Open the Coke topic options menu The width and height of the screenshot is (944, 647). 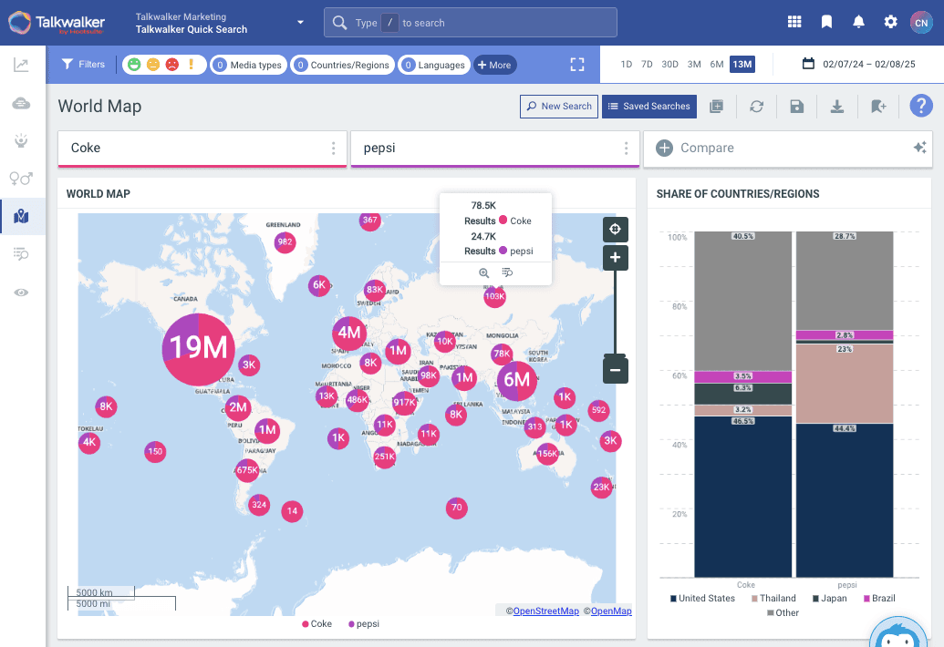coord(334,149)
